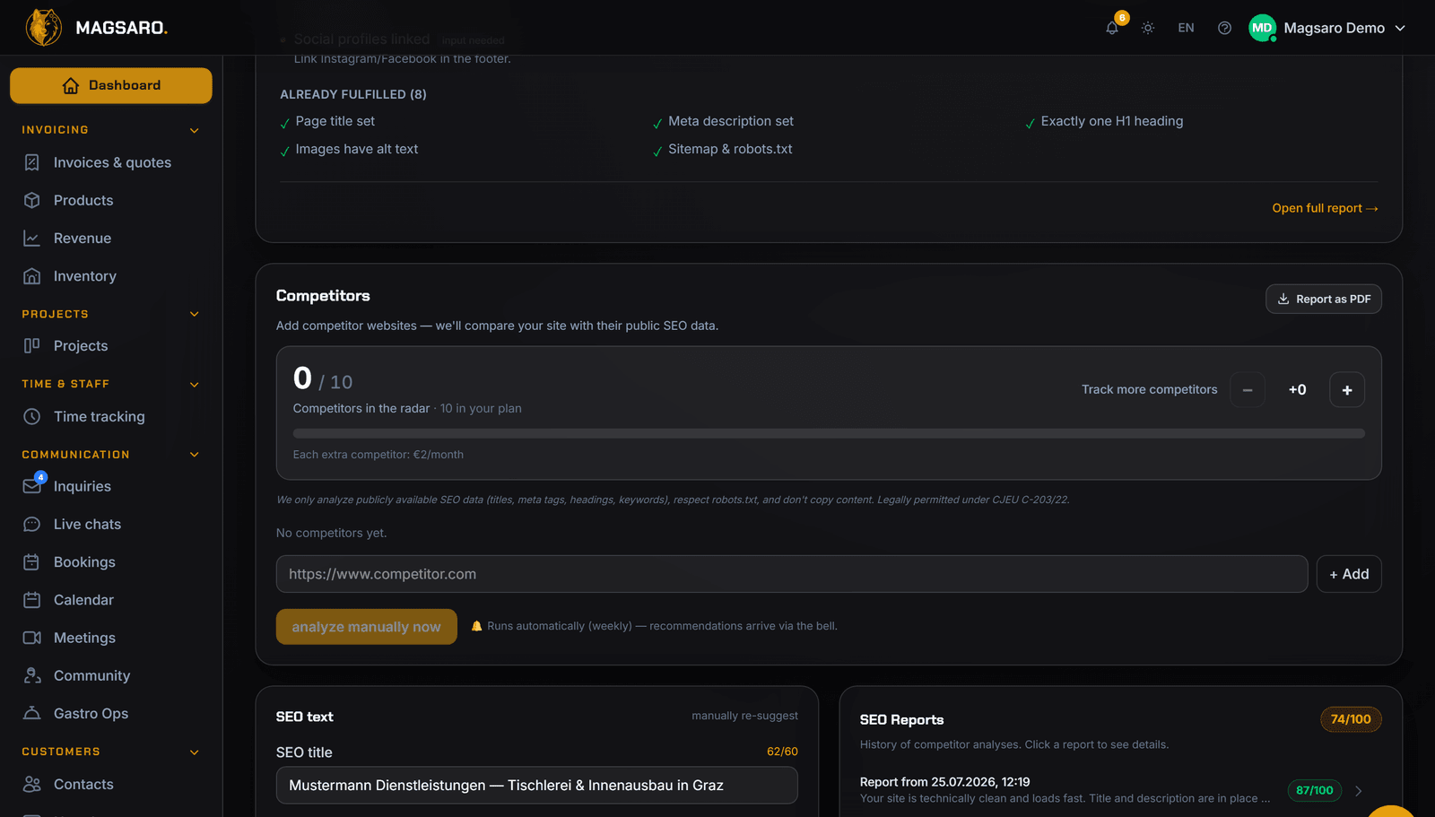
Task: Open Meetings camera icon
Action: [x=32, y=638]
